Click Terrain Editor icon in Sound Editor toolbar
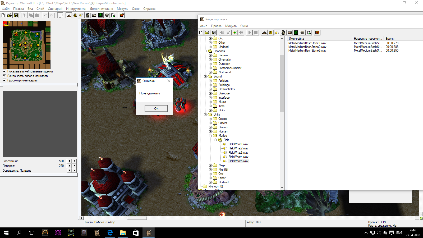The width and height of the screenshot is (423, 238). tap(264, 33)
